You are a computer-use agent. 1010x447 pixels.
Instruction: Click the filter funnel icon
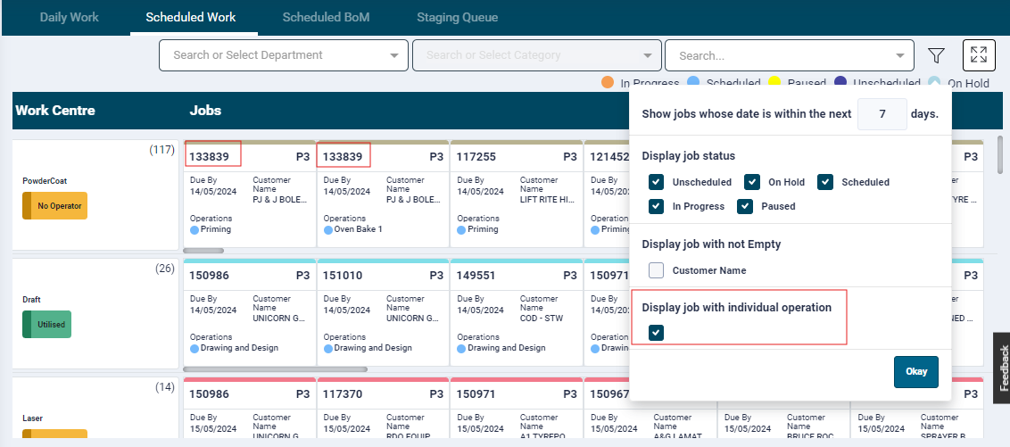pos(936,55)
